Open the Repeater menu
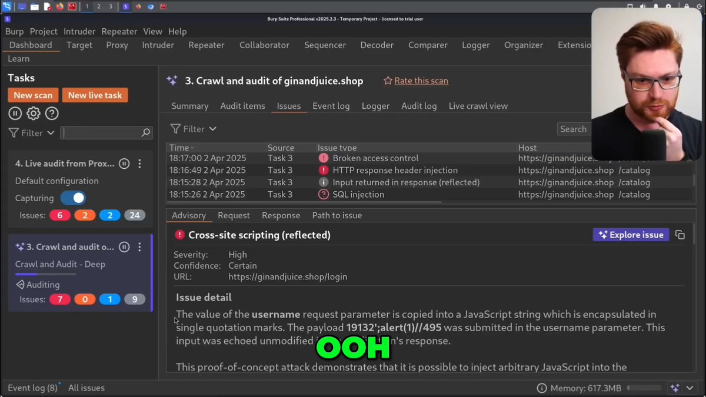The image size is (706, 397). [x=119, y=31]
